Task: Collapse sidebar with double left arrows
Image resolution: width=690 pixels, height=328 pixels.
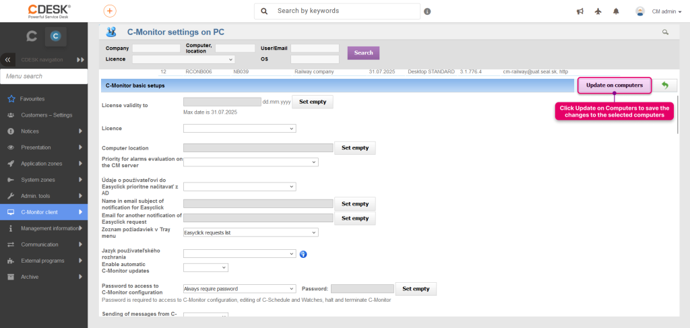Action: (7, 59)
